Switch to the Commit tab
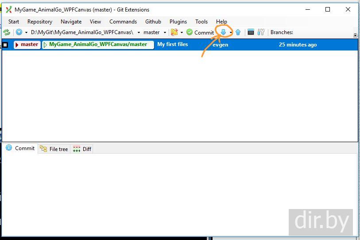 20,148
